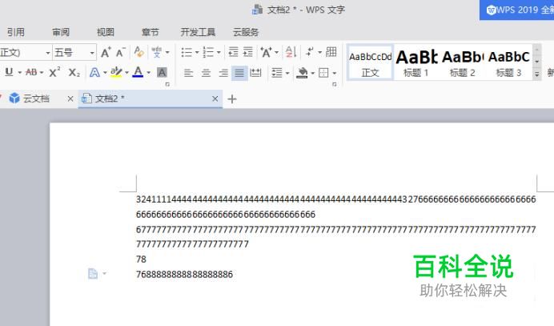Expand borders dropdown arrow

334,74
